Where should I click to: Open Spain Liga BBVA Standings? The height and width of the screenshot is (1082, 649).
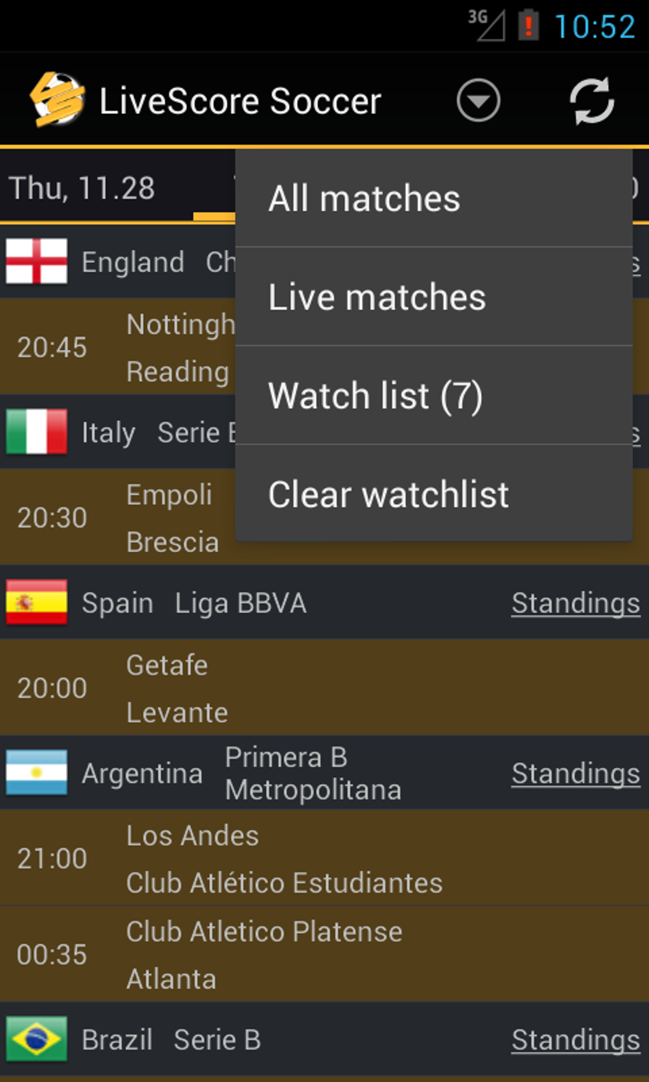[x=575, y=603]
